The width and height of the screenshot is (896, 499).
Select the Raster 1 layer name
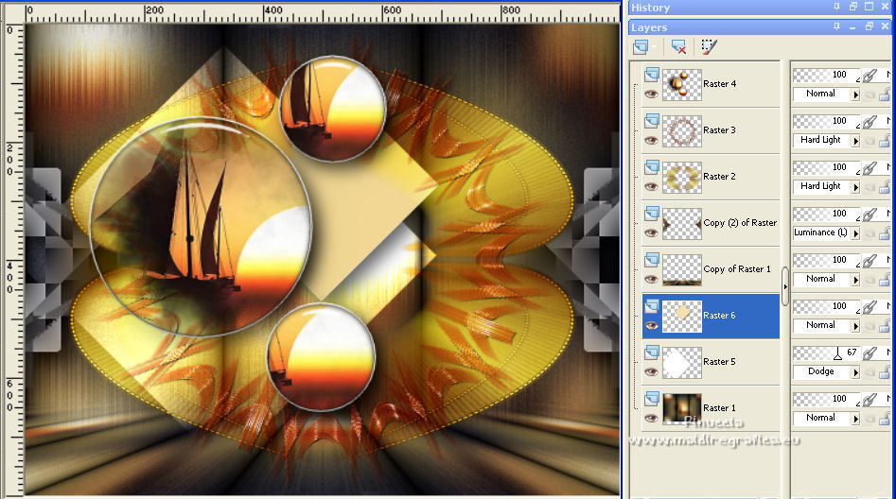[719, 407]
